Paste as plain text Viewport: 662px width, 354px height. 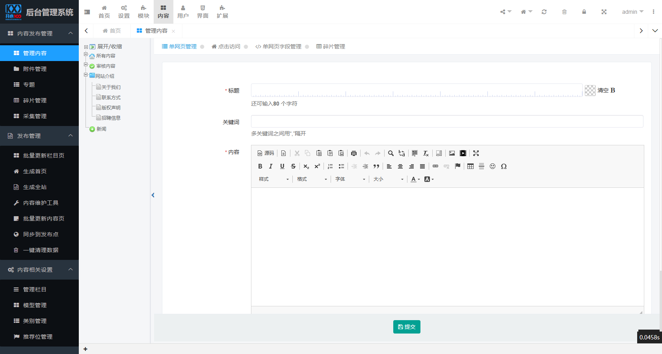(x=330, y=153)
